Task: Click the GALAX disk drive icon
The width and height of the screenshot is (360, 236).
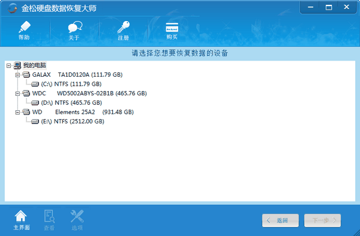Action: pos(26,75)
